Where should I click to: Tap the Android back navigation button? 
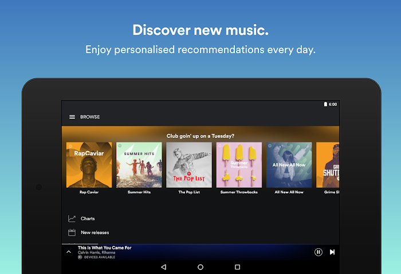click(163, 267)
